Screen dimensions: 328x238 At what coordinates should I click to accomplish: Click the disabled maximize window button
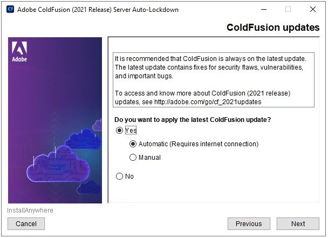(x=288, y=9)
